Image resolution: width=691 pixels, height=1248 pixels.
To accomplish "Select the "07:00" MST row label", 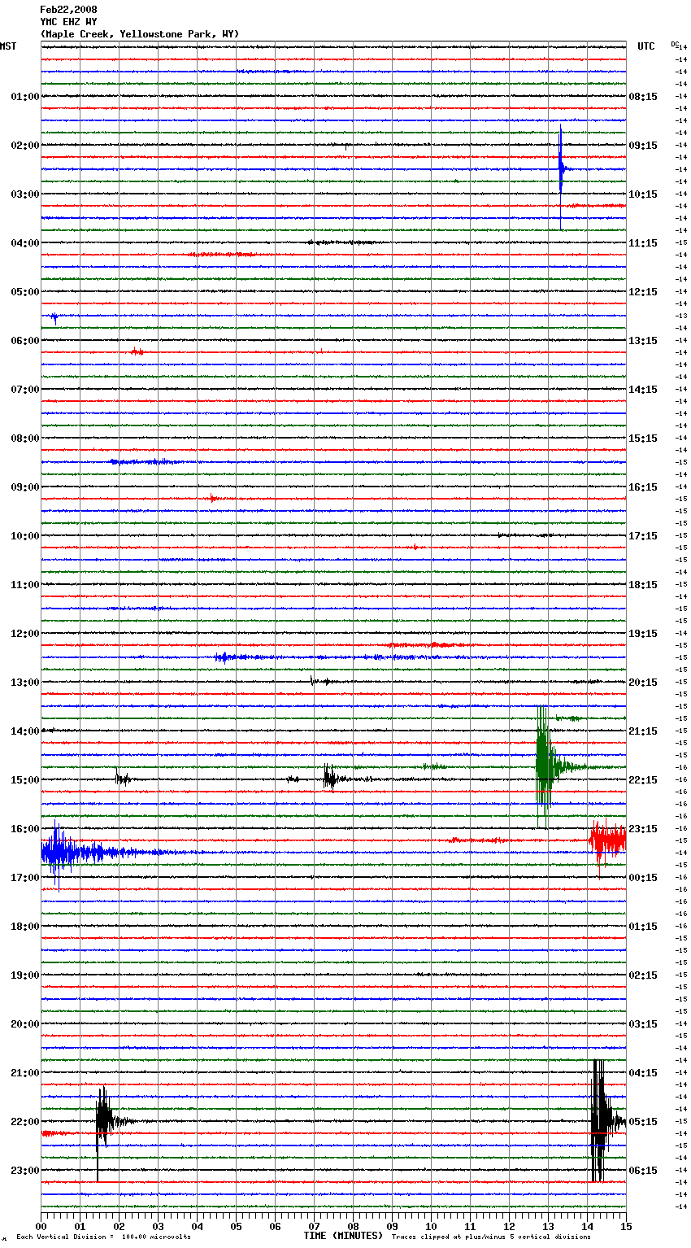I will click(25, 390).
